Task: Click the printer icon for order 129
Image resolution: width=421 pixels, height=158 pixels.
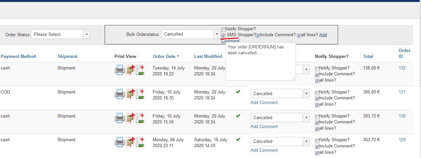Action: coord(119,142)
